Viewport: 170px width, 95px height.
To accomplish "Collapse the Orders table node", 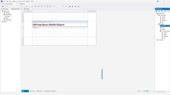I will [x=158, y=24].
